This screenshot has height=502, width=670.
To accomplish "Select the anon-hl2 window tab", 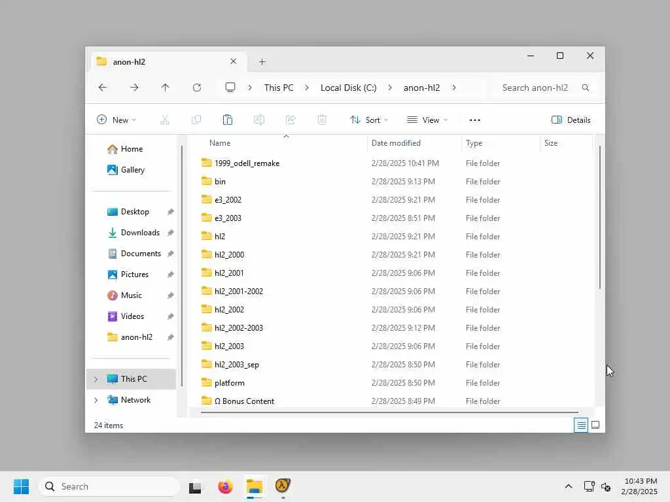I will (168, 62).
